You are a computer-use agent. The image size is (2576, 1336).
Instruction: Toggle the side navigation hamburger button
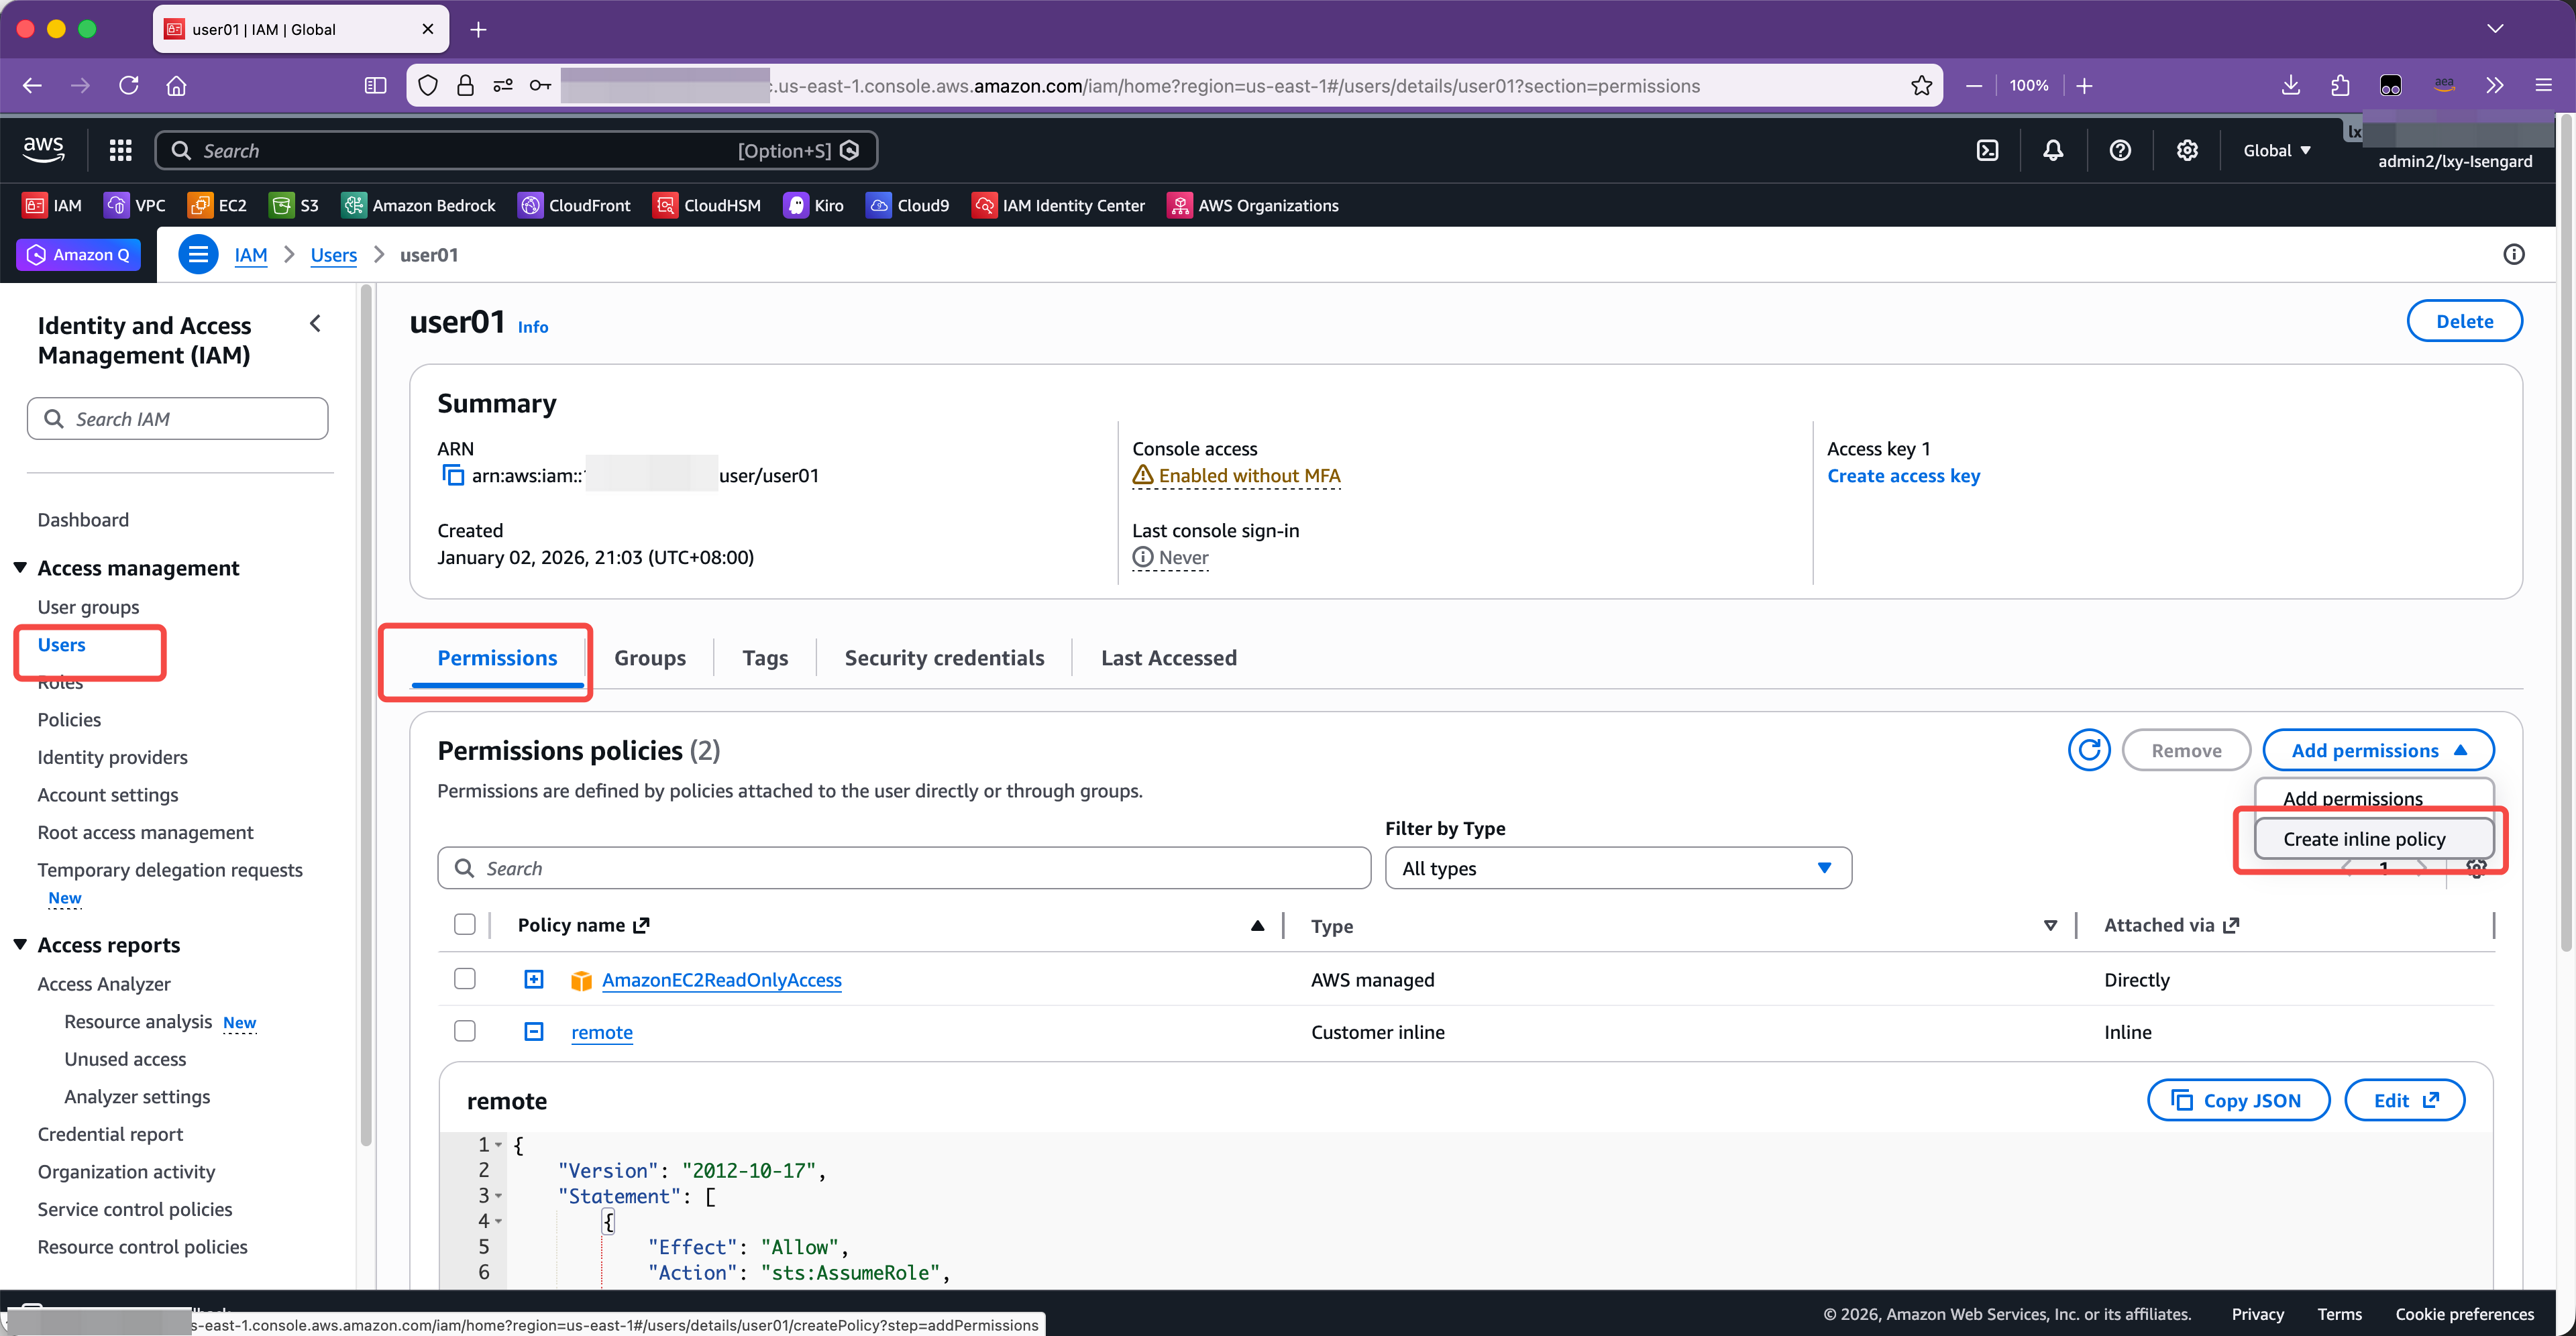point(198,254)
